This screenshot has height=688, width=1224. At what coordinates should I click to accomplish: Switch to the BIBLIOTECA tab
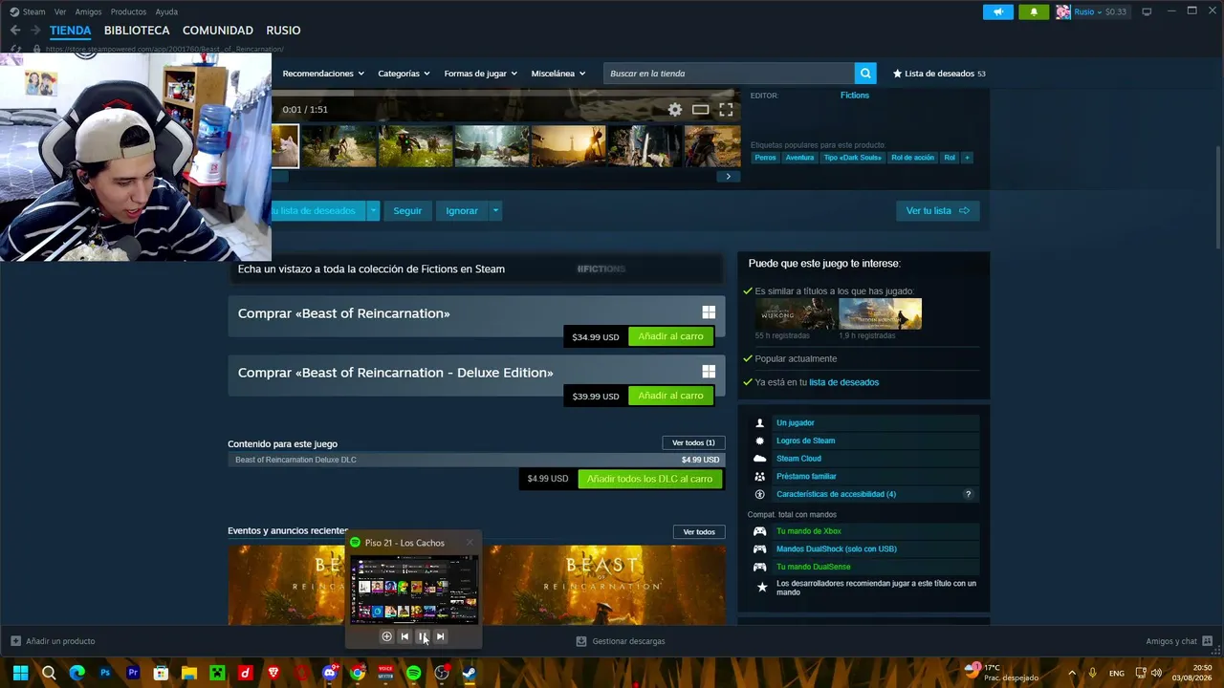(x=137, y=31)
